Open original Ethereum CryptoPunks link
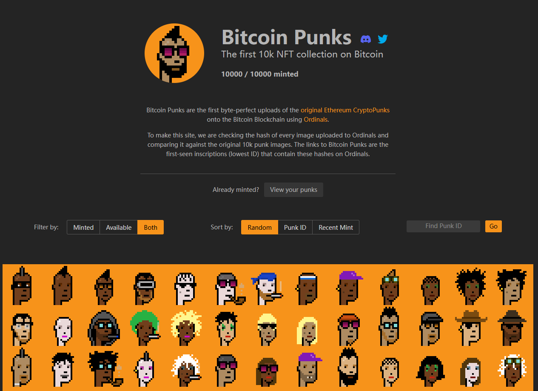Screen dimensions: 538x391 tap(345, 110)
